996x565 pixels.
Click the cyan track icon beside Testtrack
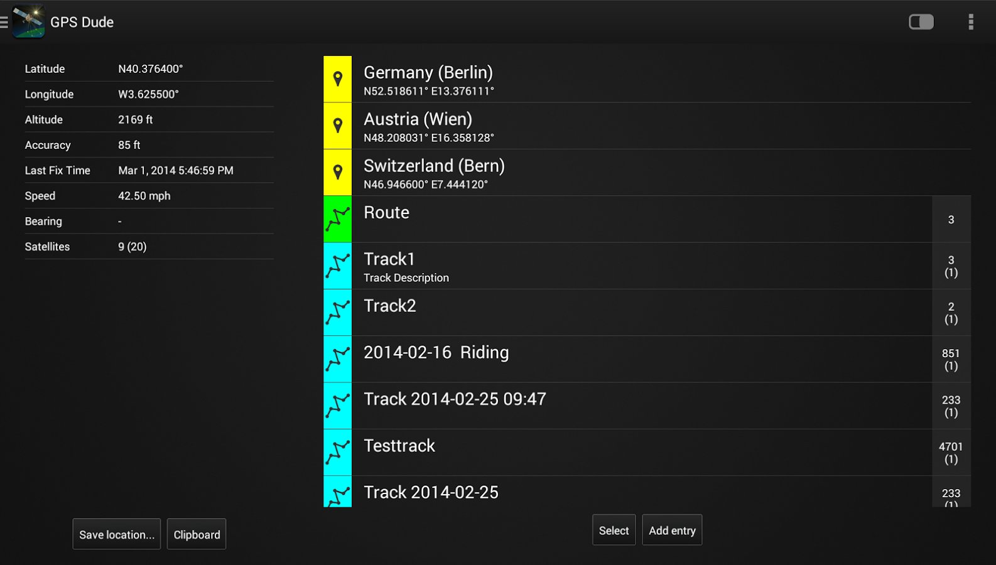click(x=338, y=452)
